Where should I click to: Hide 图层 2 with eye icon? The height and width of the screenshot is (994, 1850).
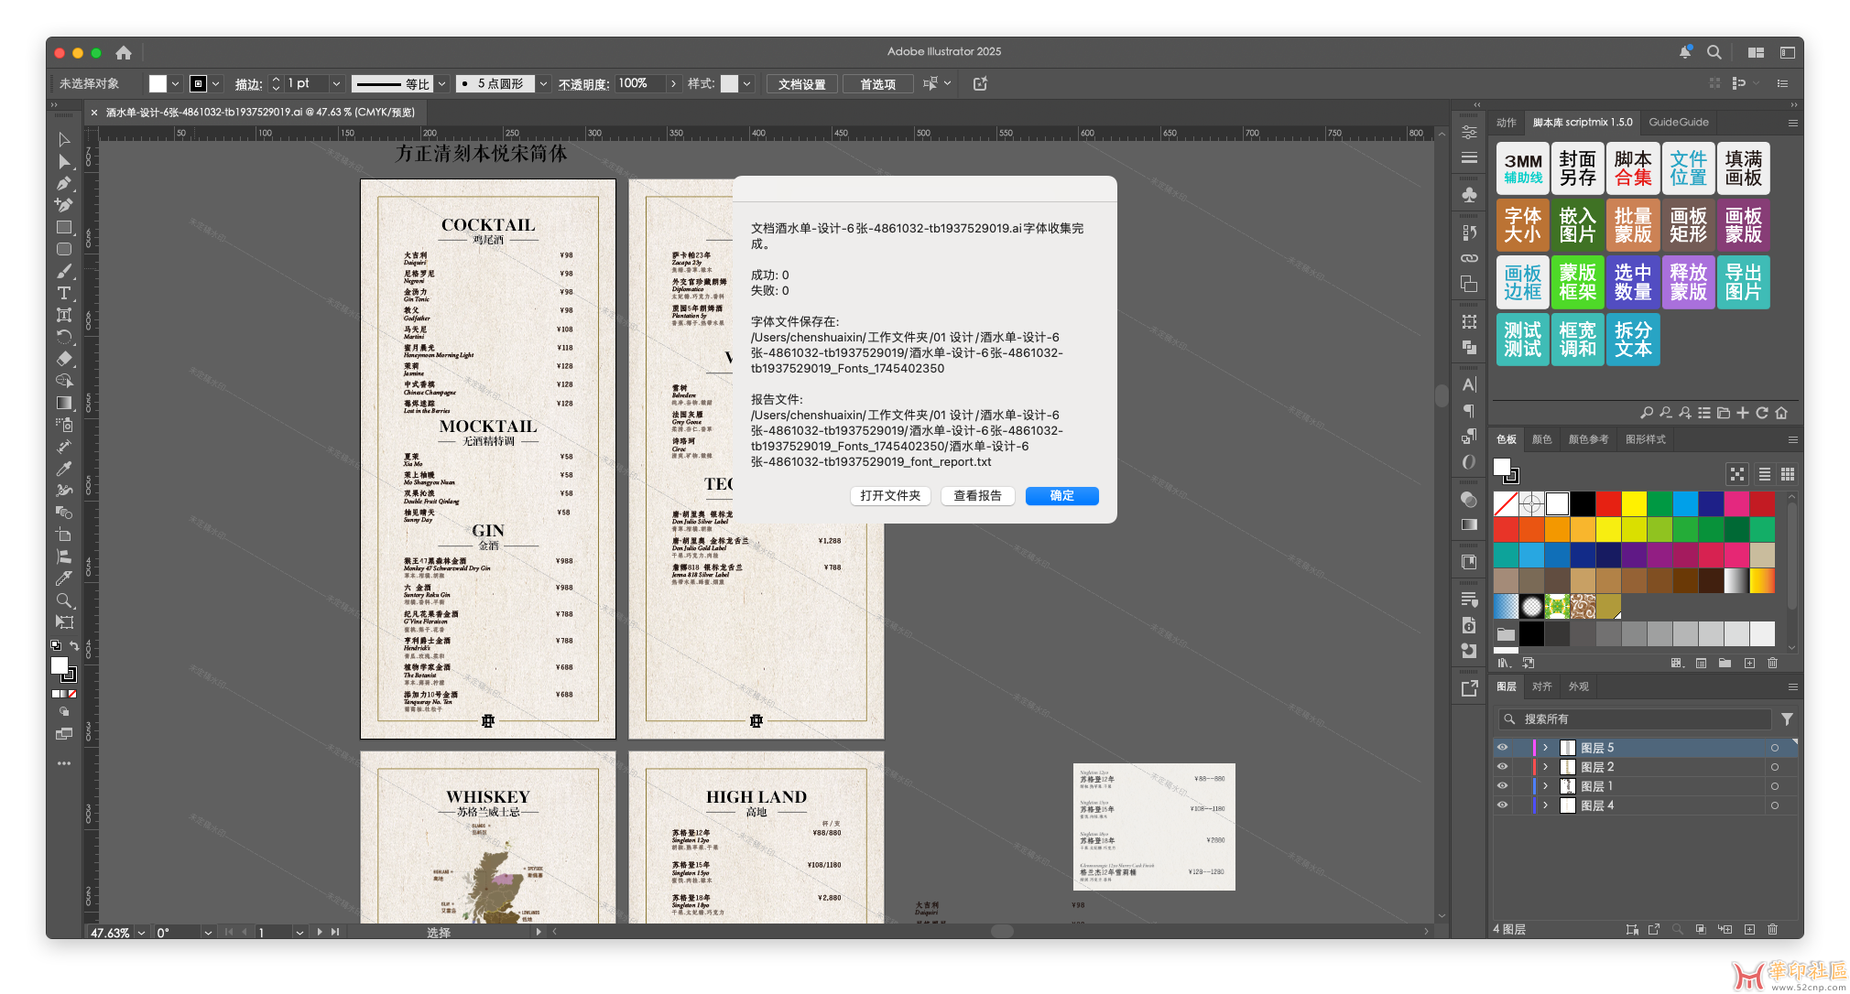1502,767
